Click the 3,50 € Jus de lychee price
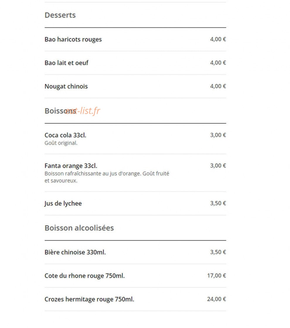Image resolution: width=290 pixels, height=328 pixels. (x=218, y=203)
